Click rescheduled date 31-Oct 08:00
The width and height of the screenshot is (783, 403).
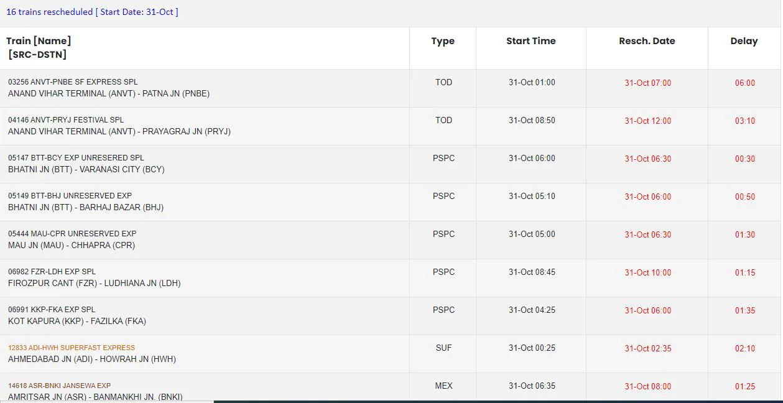point(647,386)
